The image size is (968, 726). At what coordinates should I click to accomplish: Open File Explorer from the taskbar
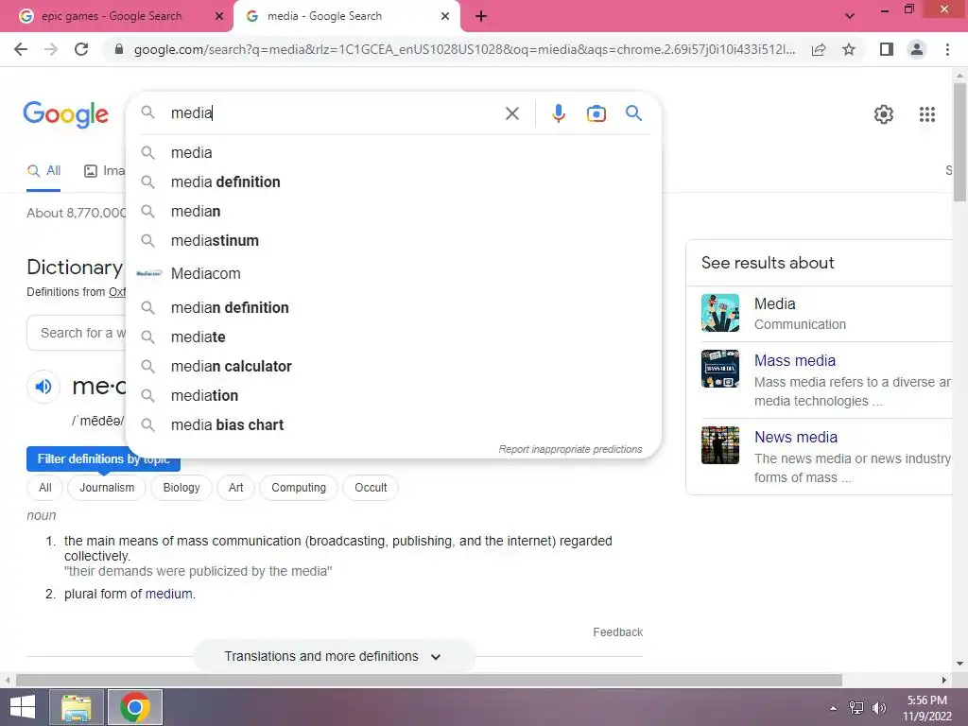[x=77, y=707]
